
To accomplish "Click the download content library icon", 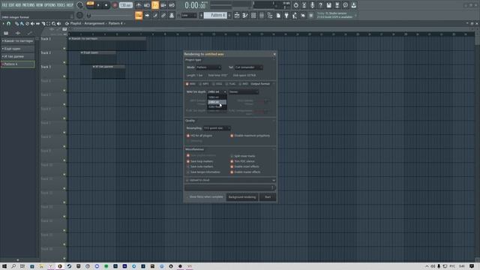I will tap(353, 5).
